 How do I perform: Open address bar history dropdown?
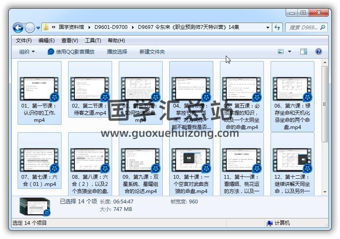pyautogui.click(x=268, y=27)
